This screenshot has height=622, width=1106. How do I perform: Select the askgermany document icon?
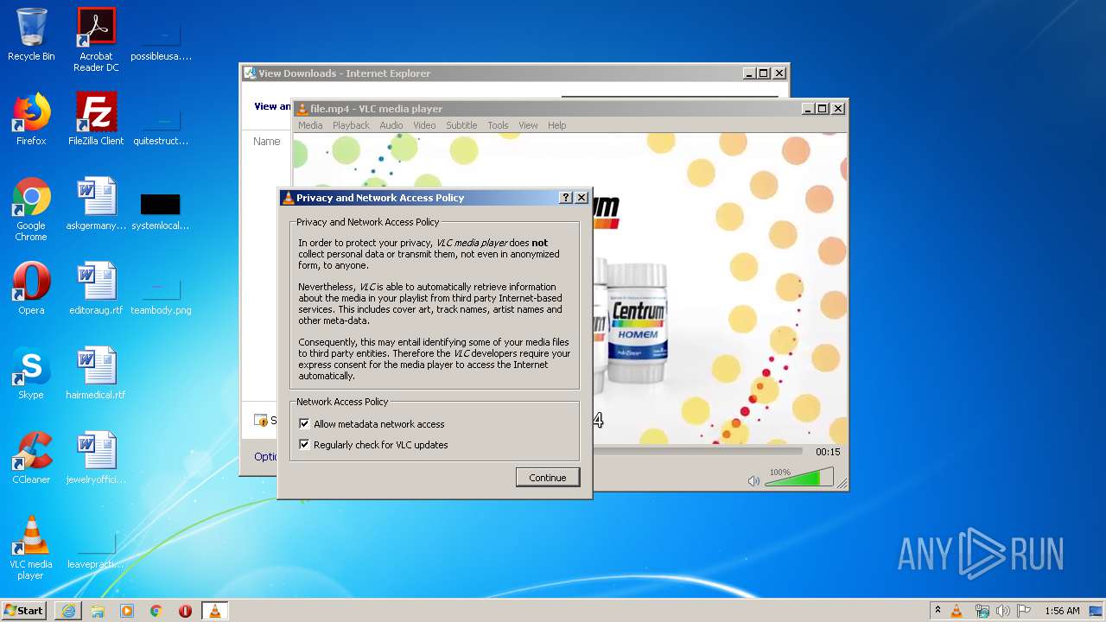pos(96,204)
